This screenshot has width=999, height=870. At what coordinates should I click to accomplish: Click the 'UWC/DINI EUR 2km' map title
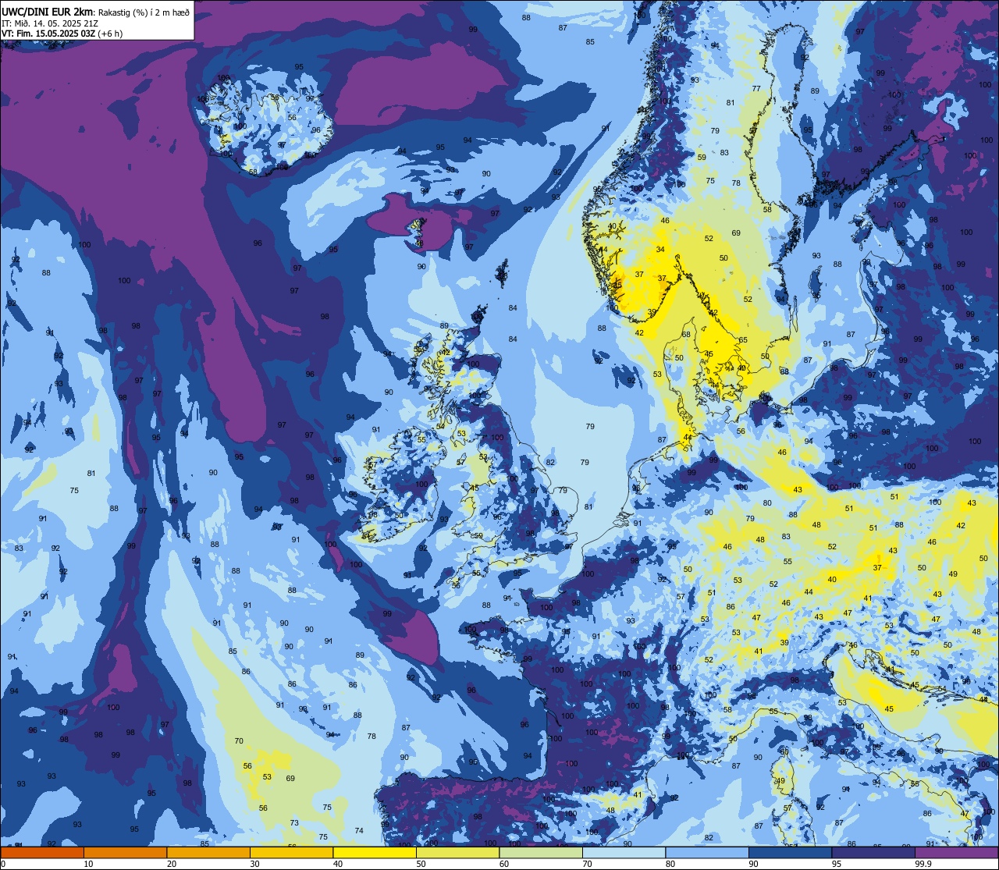tap(48, 11)
